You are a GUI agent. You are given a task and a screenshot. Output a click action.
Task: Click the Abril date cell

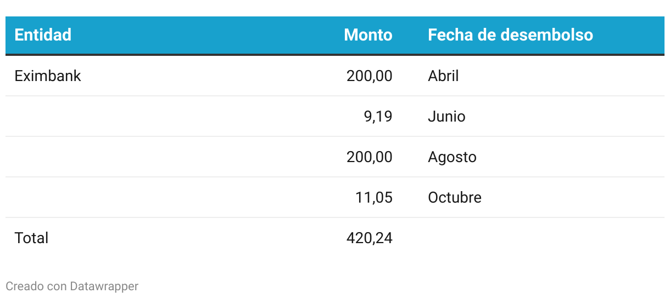click(443, 76)
